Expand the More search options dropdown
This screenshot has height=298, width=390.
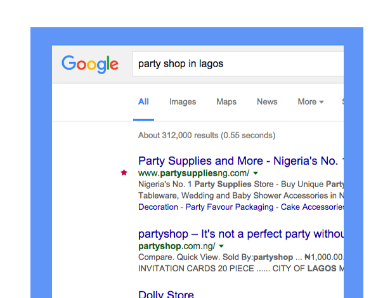pyautogui.click(x=311, y=101)
